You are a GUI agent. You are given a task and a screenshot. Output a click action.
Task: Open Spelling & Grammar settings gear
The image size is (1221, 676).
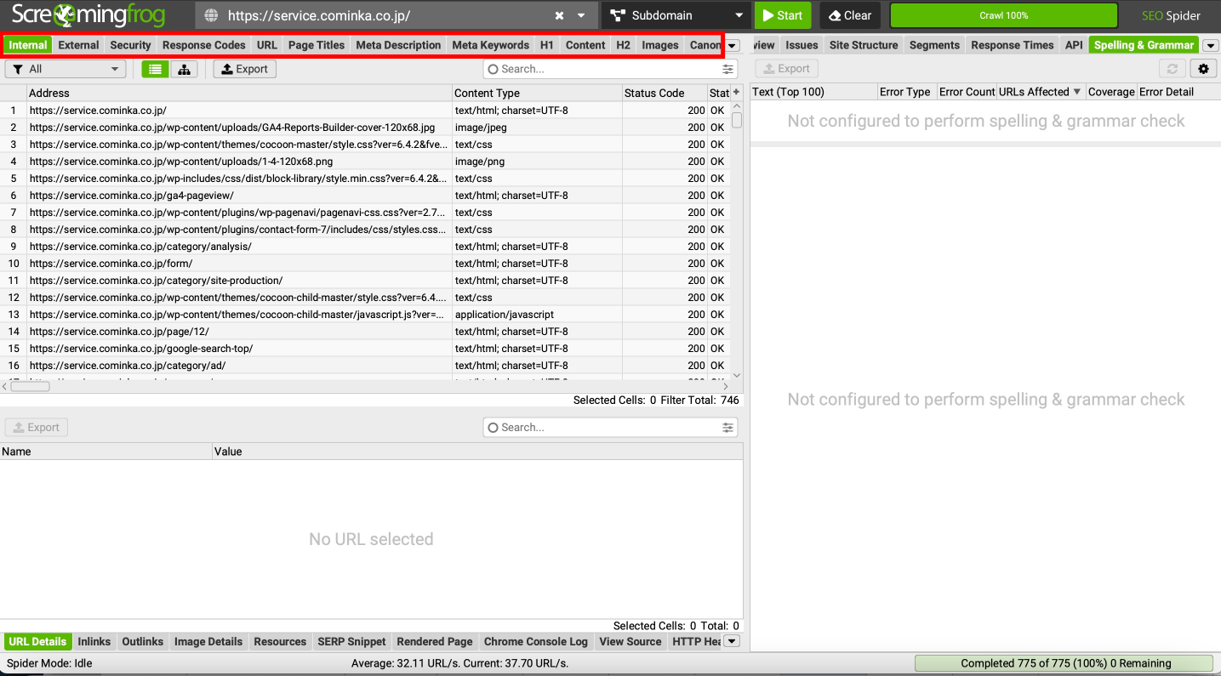coord(1202,69)
